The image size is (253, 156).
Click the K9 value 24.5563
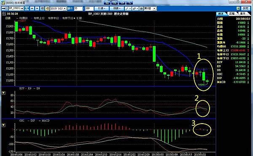[x=240, y=66]
